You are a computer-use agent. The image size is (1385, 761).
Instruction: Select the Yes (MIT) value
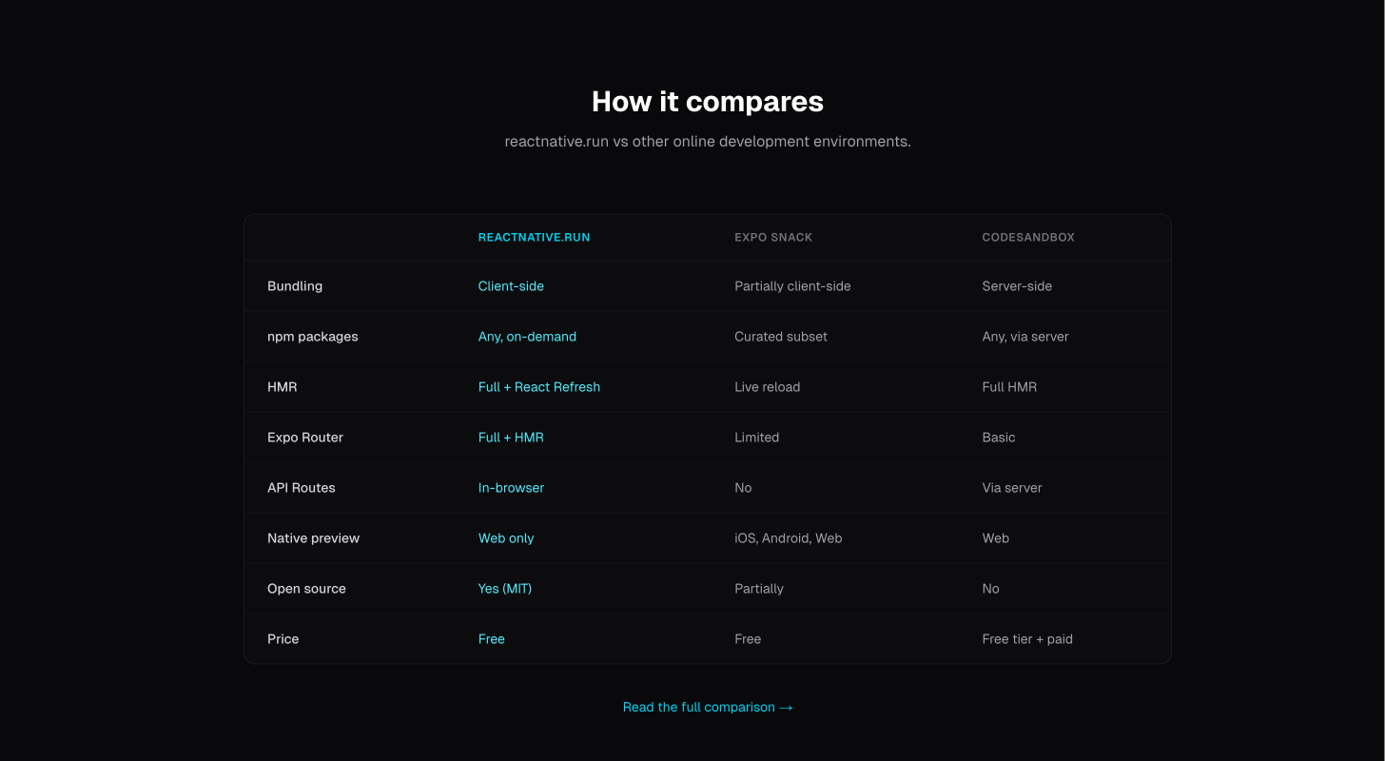[x=505, y=588]
